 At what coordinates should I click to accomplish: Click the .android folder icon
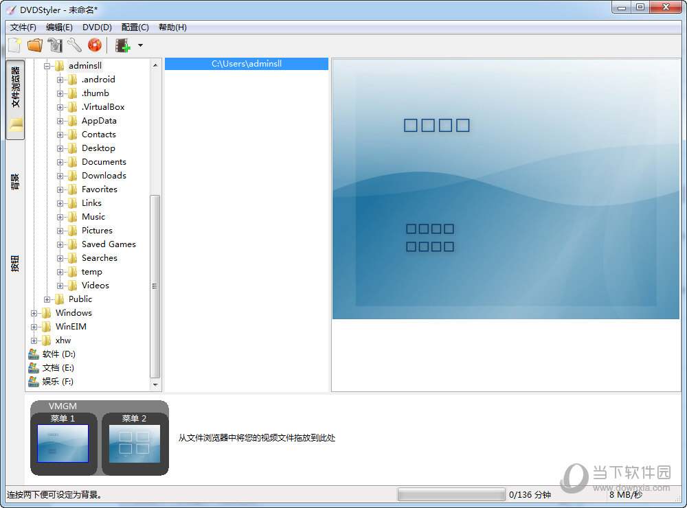point(72,80)
